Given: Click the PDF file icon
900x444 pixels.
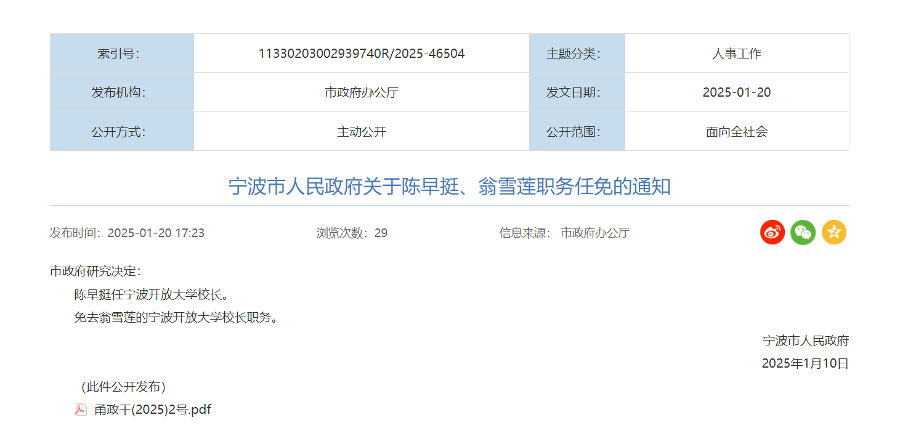Looking at the screenshot, I should pos(81,410).
